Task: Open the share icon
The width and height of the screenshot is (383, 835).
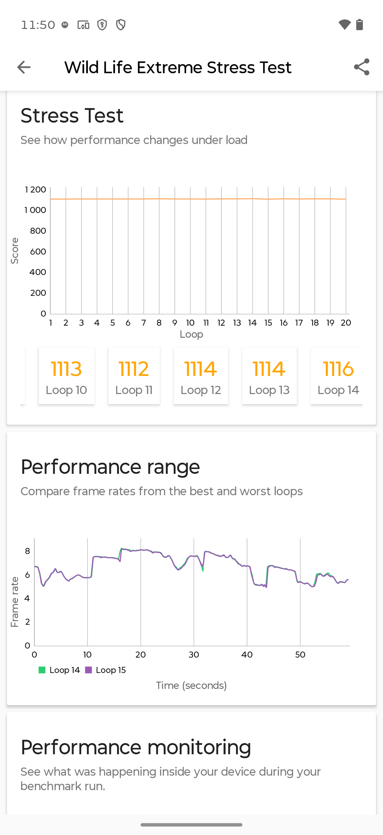Action: coord(362,67)
